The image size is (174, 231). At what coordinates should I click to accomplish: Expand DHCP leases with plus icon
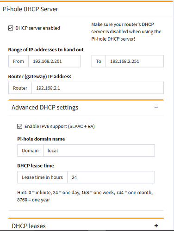click(x=156, y=226)
